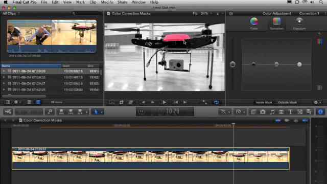Select the midtones saturation control

point(276,64)
